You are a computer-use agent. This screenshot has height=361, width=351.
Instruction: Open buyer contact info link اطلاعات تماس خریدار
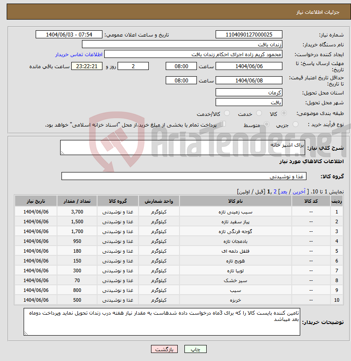(x=79, y=54)
